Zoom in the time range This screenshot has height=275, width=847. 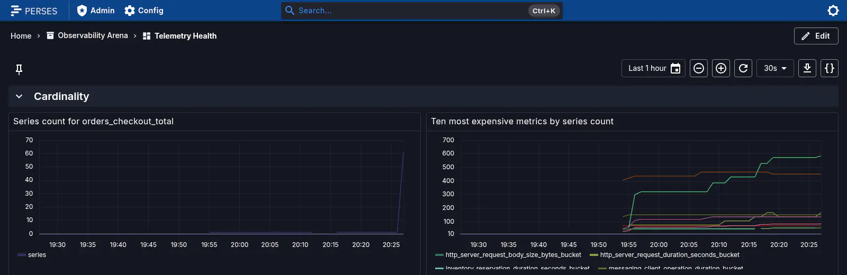pos(721,68)
